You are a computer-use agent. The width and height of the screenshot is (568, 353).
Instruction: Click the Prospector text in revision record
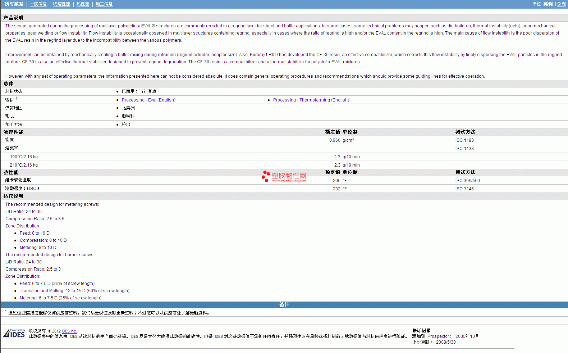pyautogui.click(x=438, y=336)
